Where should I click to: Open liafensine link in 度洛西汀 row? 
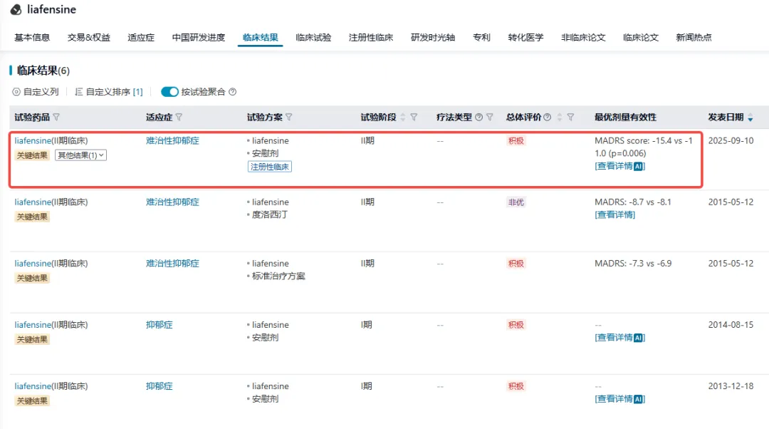point(33,202)
